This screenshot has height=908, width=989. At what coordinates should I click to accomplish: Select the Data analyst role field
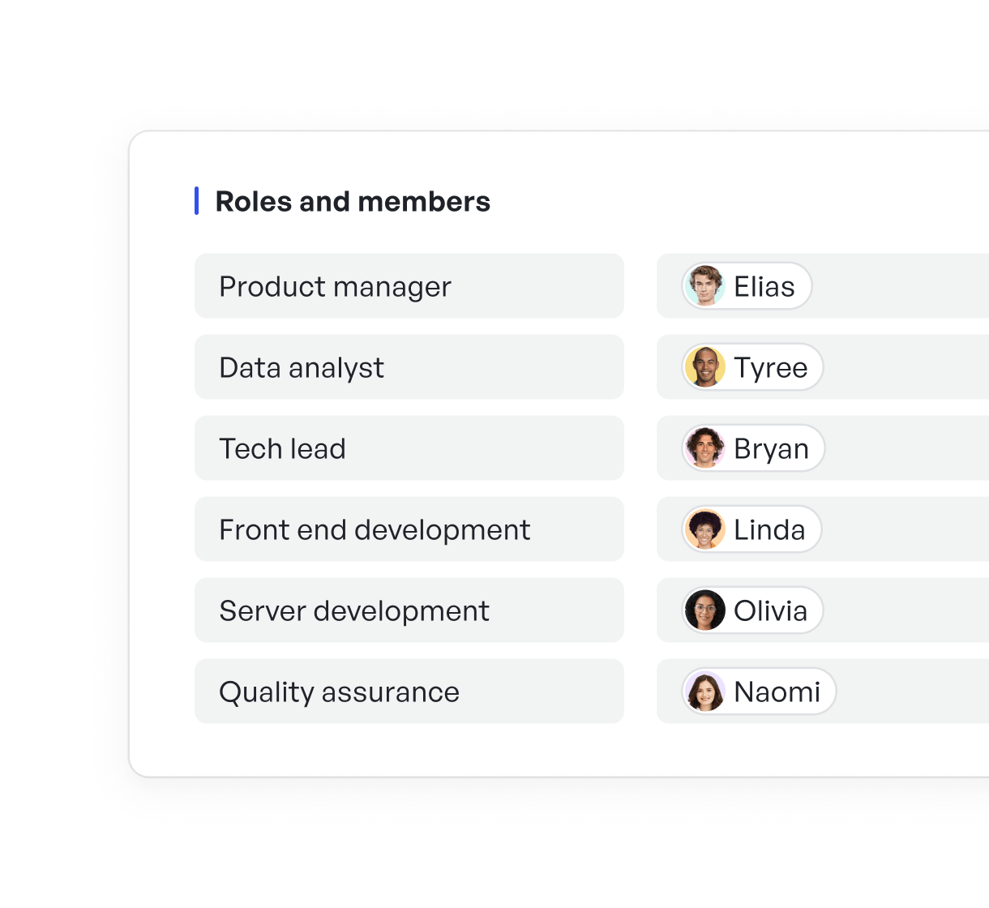(x=409, y=367)
